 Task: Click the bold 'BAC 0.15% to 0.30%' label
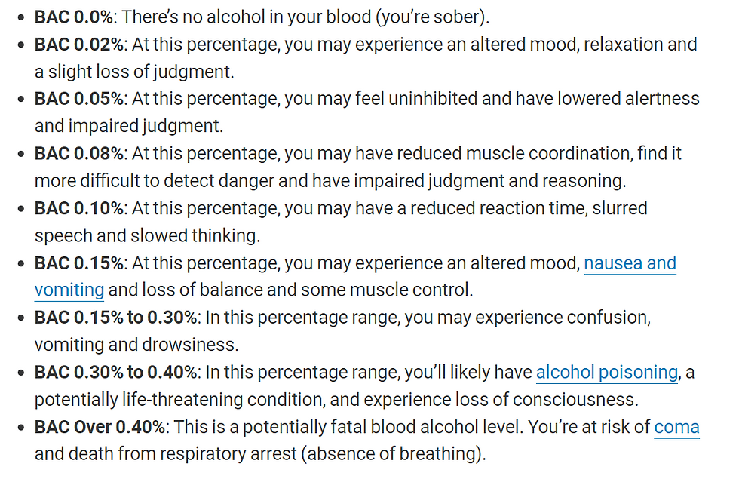[116, 318]
